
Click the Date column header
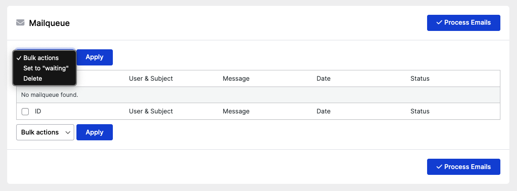[x=323, y=78]
